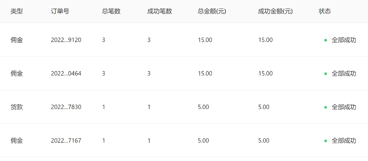The width and height of the screenshot is (368, 161).
Task: Click the 类型 column header
Action: click(x=17, y=11)
